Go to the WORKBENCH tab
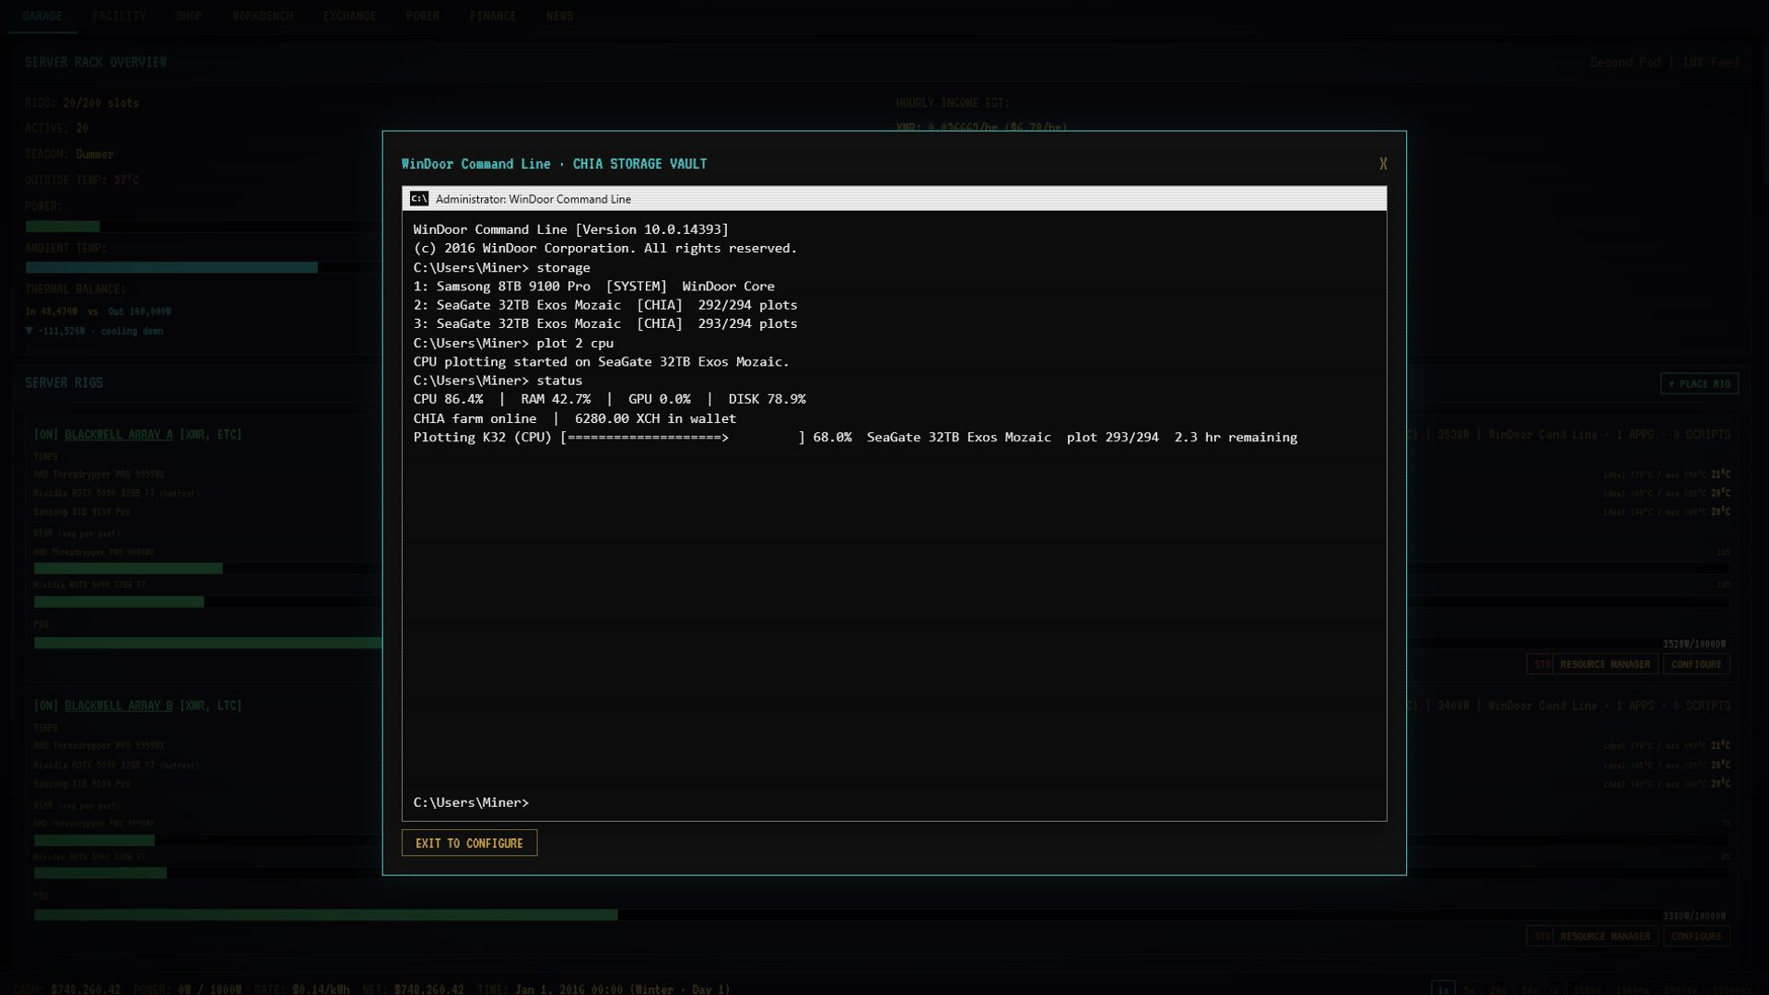This screenshot has height=995, width=1769. tap(263, 17)
